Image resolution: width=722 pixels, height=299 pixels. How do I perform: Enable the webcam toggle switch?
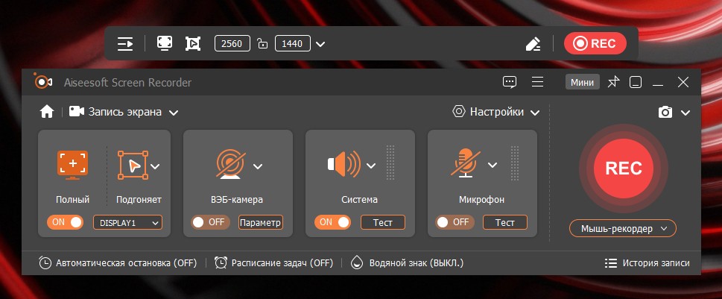[x=210, y=222]
